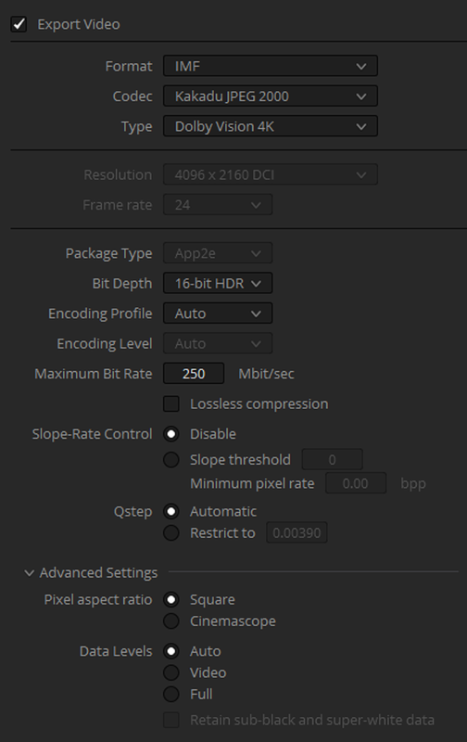Click the Export Video label text

point(79,24)
